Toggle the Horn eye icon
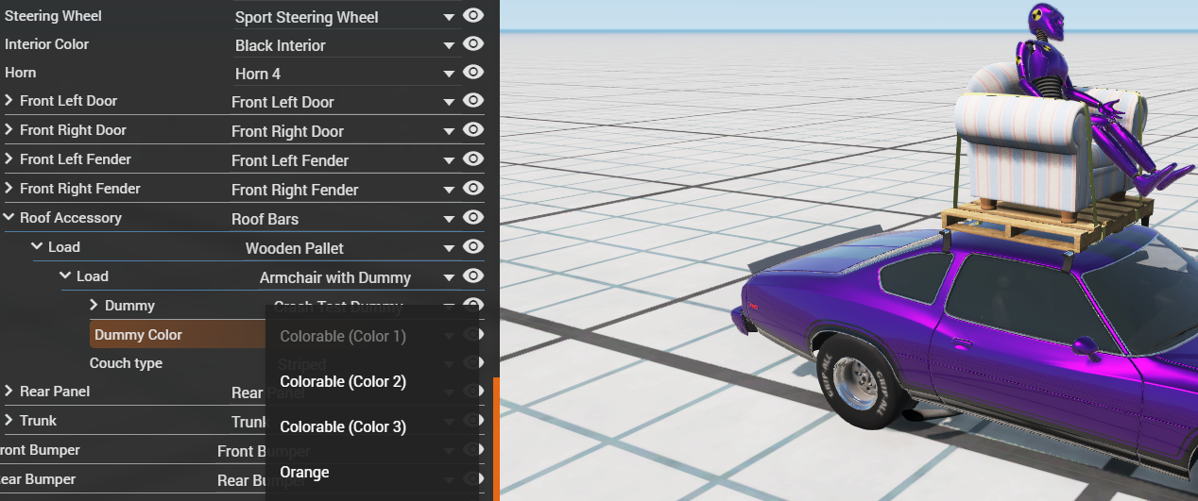The image size is (1198, 501). pyautogui.click(x=473, y=72)
